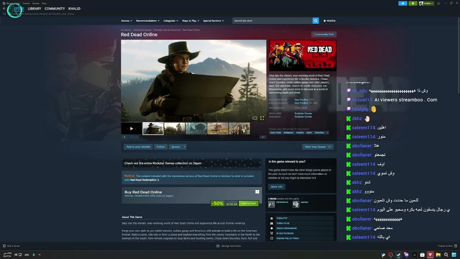Expand the Recommendations dropdown

(147, 21)
